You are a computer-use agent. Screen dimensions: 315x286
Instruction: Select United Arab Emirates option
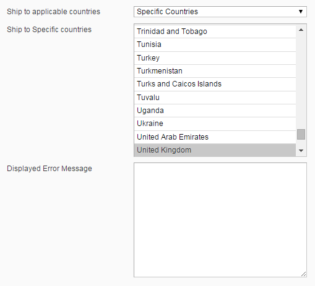tap(215, 137)
